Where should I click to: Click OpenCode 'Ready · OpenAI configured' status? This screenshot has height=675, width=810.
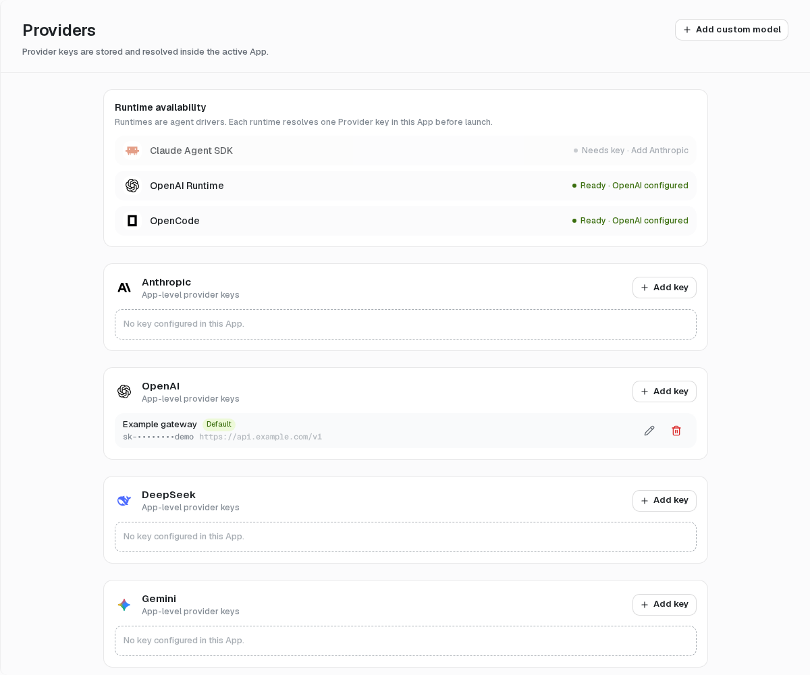(x=630, y=221)
